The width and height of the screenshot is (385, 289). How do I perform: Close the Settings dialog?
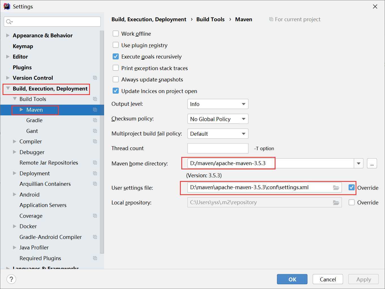click(x=375, y=7)
